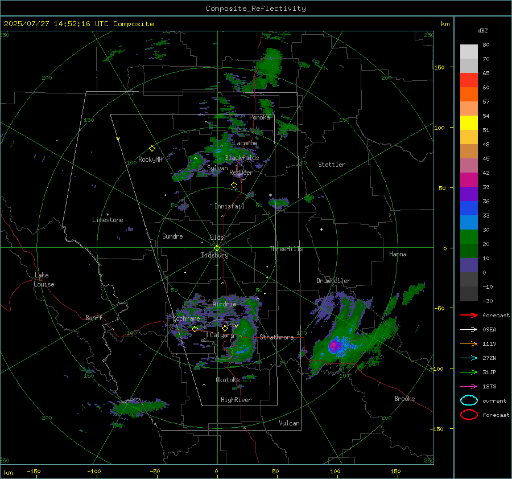
Task: Click the Drumheller city label
Action: pos(333,281)
